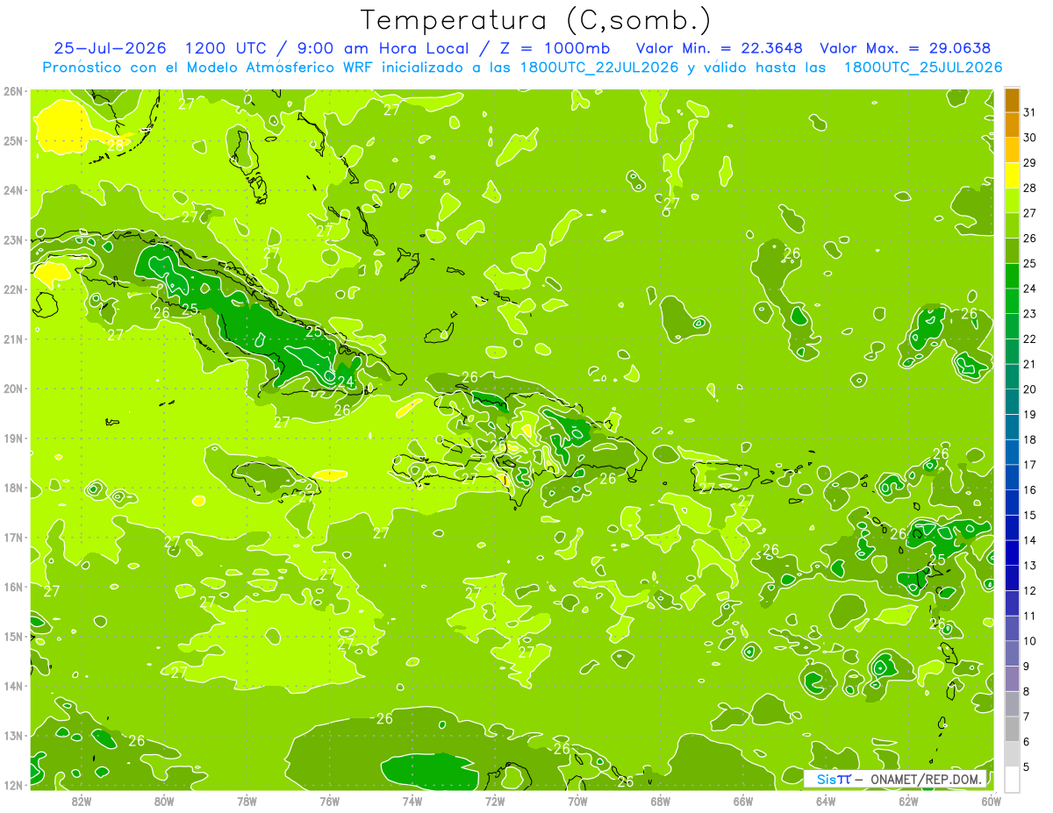Click the '28' contour label near 25N
This screenshot has width=1053, height=813.
pyautogui.click(x=115, y=146)
